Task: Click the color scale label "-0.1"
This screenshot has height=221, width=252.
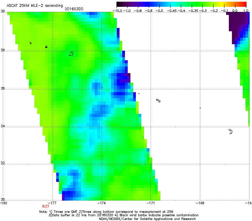Action: pyautogui.click(x=224, y=11)
